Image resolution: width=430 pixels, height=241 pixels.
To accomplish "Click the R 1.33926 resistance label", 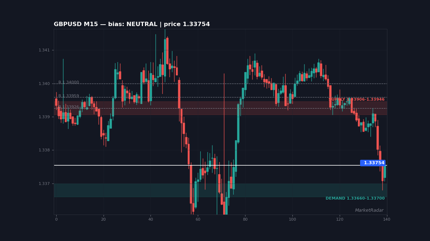I will tap(68, 107).
